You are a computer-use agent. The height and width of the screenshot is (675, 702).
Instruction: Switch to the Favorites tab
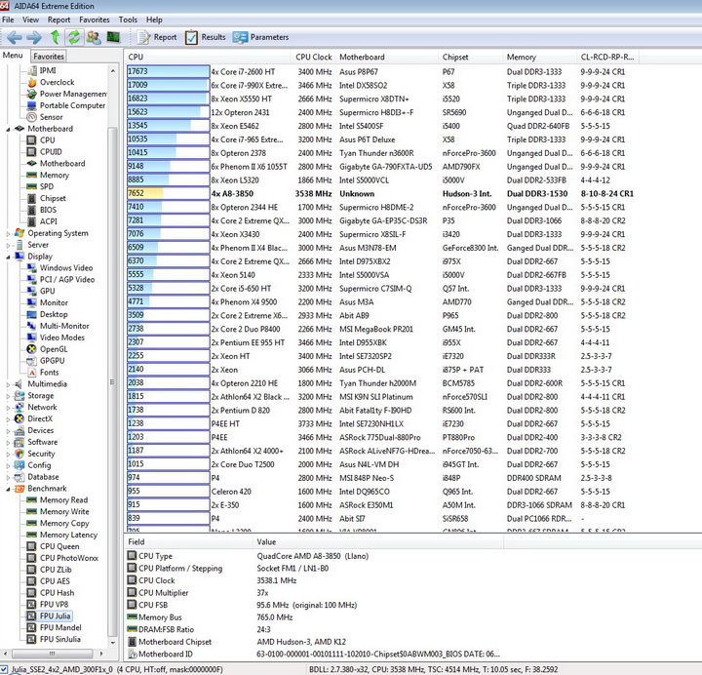point(49,56)
